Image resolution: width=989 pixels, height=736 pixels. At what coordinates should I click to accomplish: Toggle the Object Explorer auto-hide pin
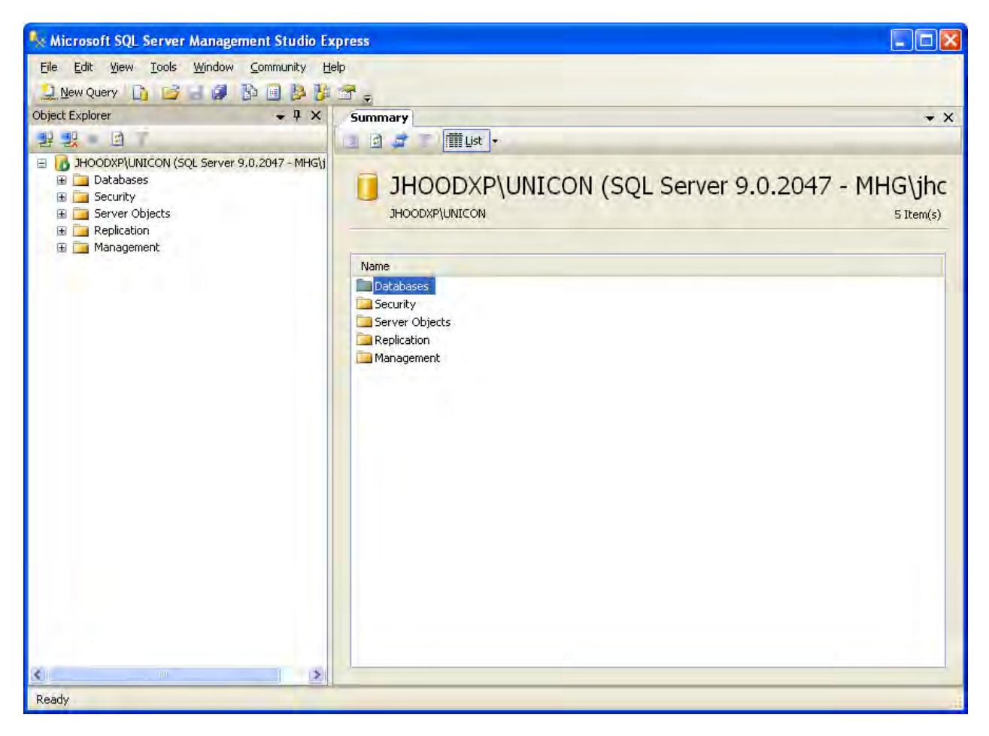pyautogui.click(x=298, y=115)
